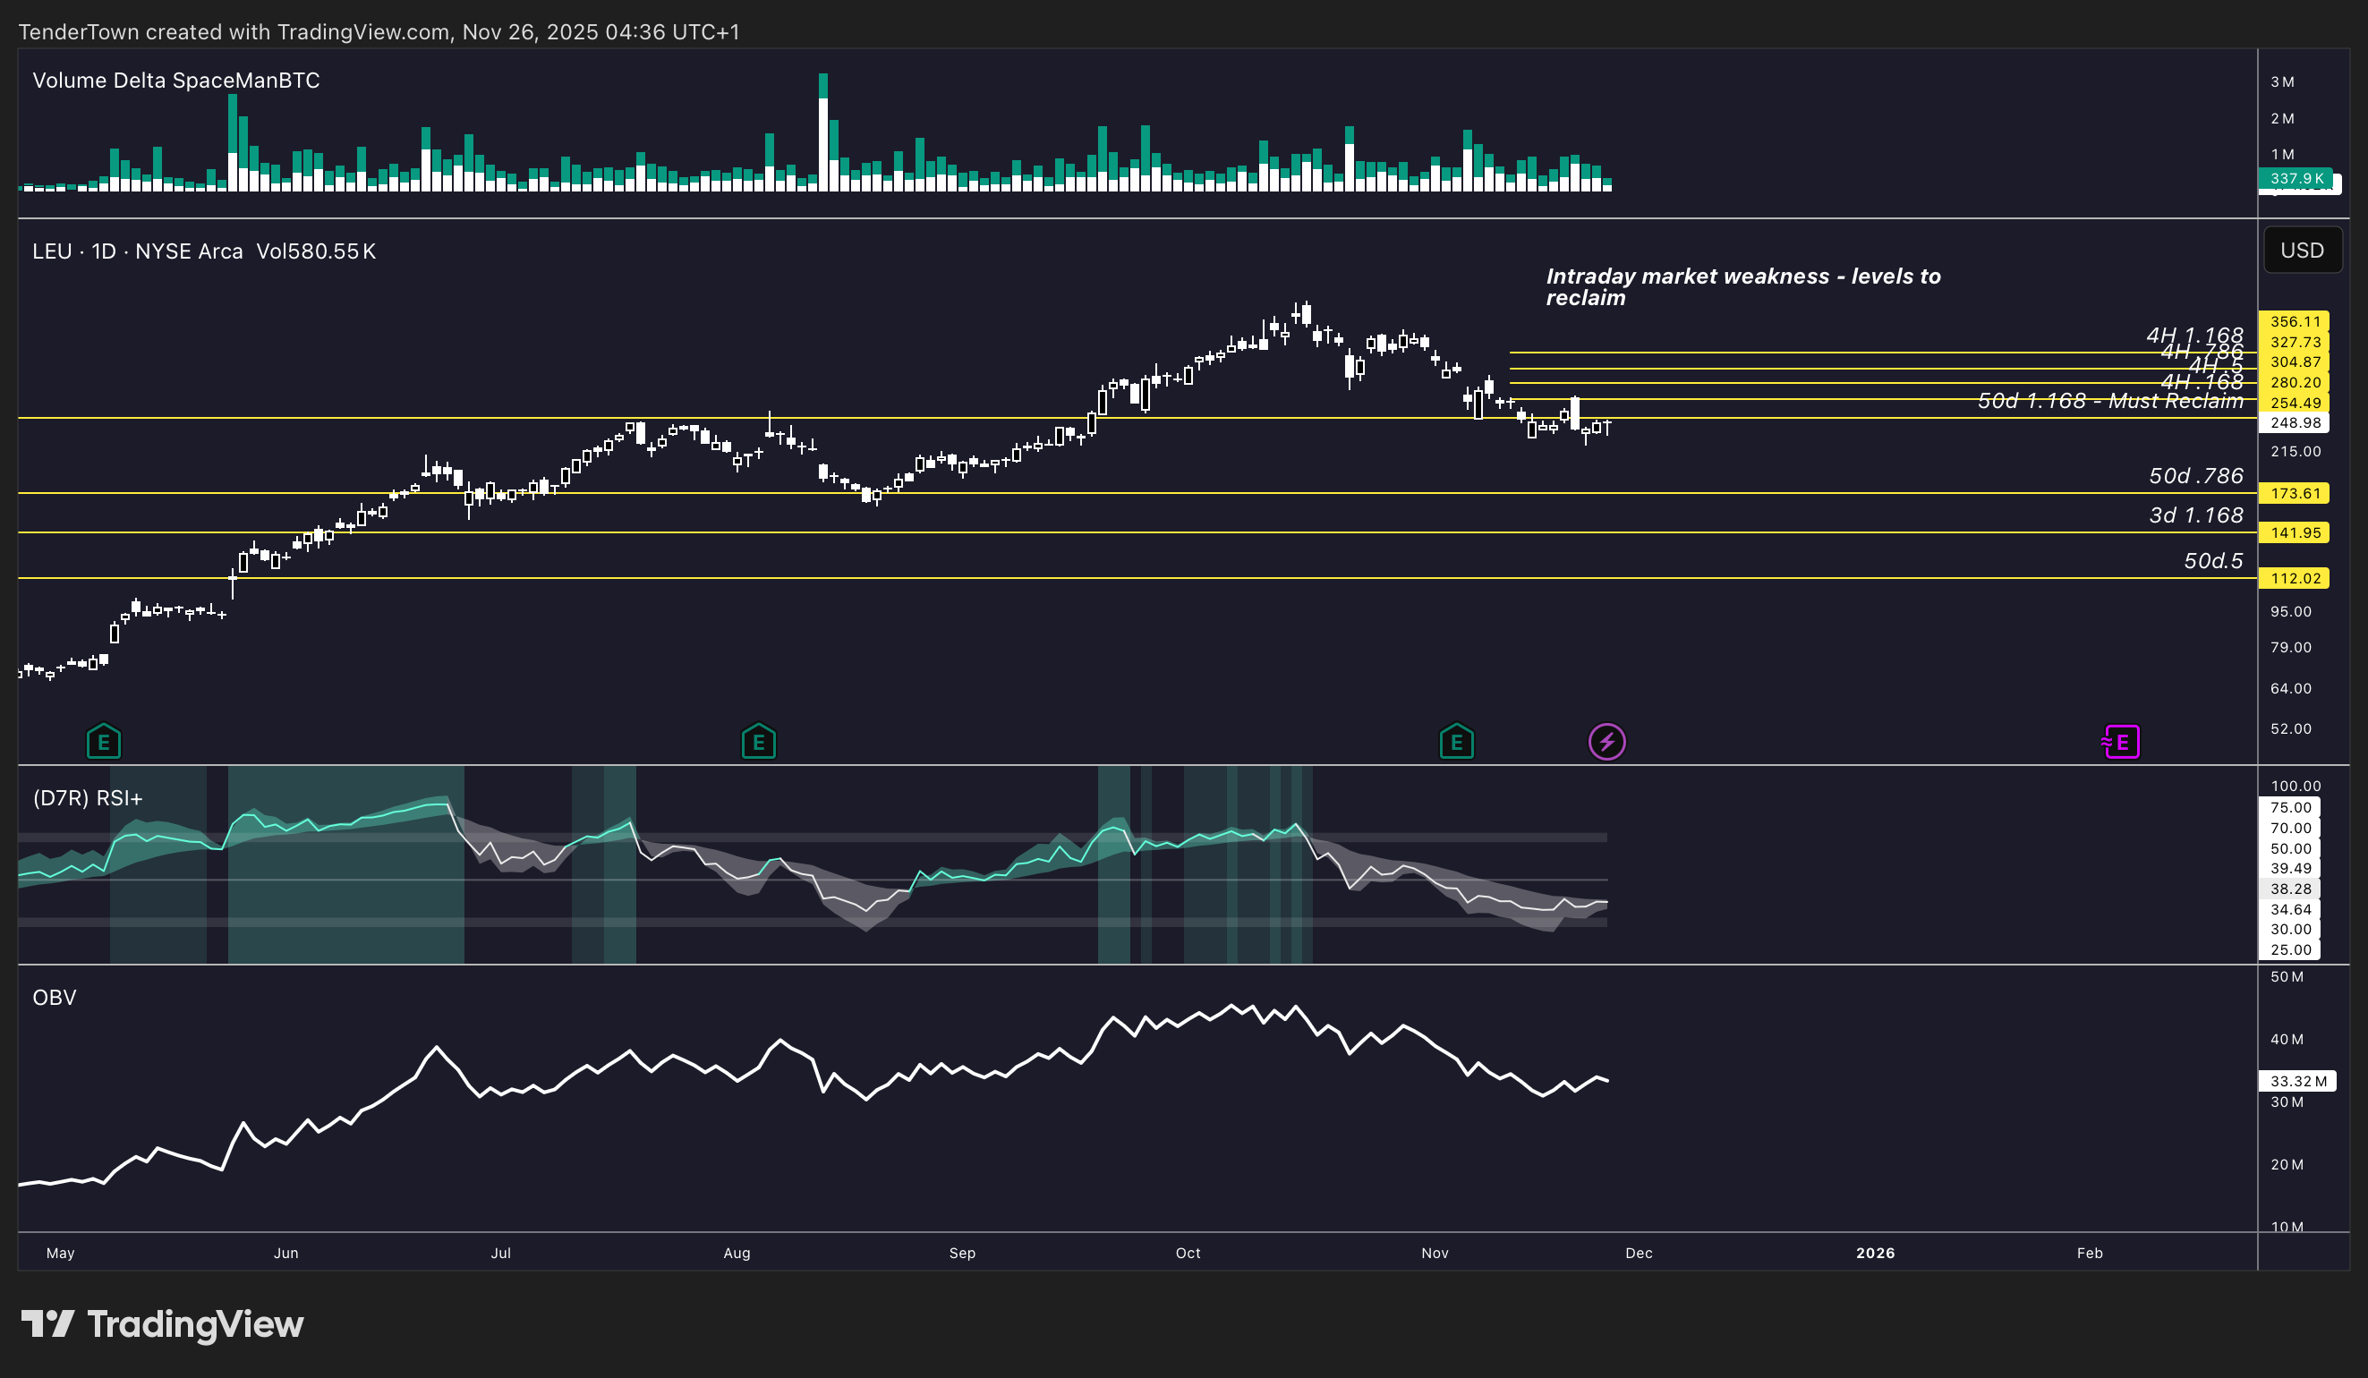2368x1378 pixels.
Task: Select the '50d .786' level annotation
Action: click(2196, 476)
